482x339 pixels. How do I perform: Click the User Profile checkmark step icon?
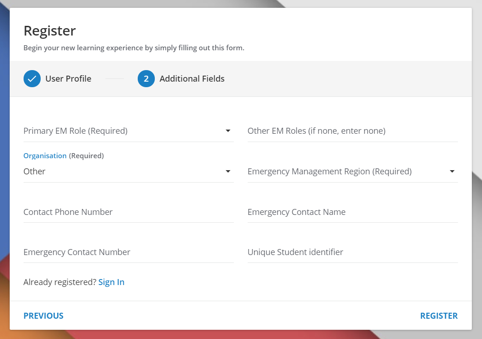(x=32, y=79)
